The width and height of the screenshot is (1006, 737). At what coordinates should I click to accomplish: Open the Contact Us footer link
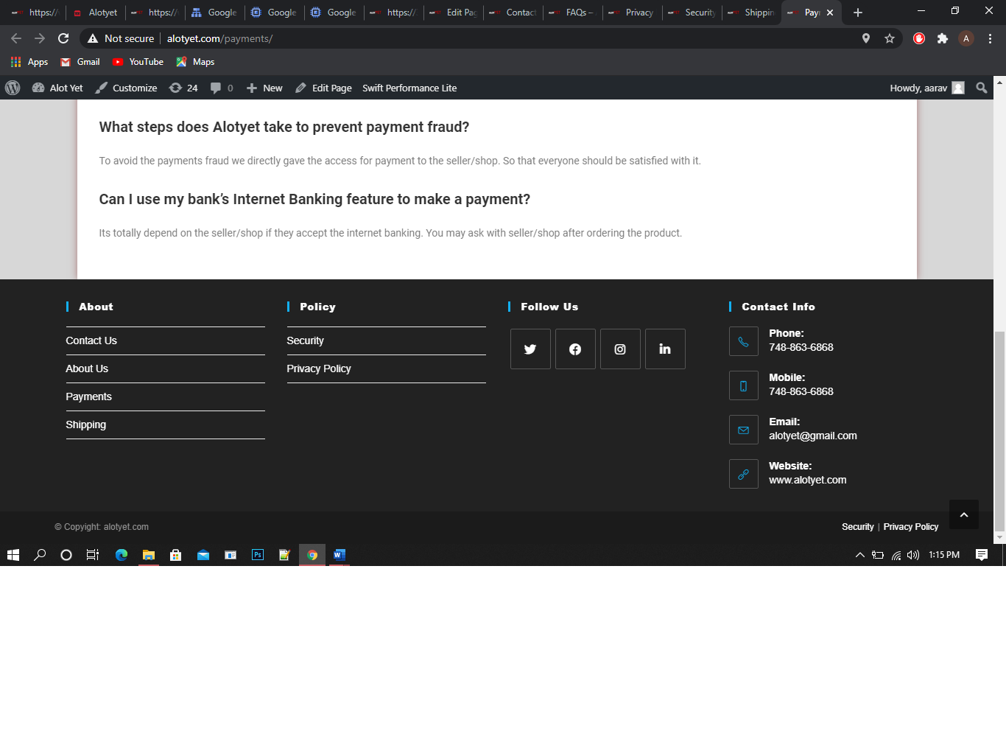pyautogui.click(x=91, y=340)
